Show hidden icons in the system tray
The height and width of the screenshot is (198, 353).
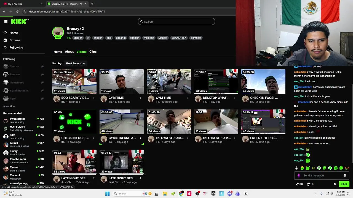click(x=315, y=194)
